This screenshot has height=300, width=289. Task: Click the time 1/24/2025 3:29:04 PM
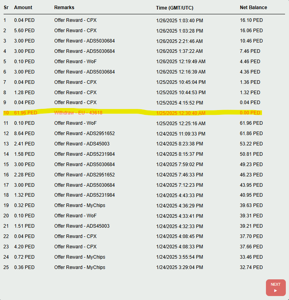click(180, 267)
